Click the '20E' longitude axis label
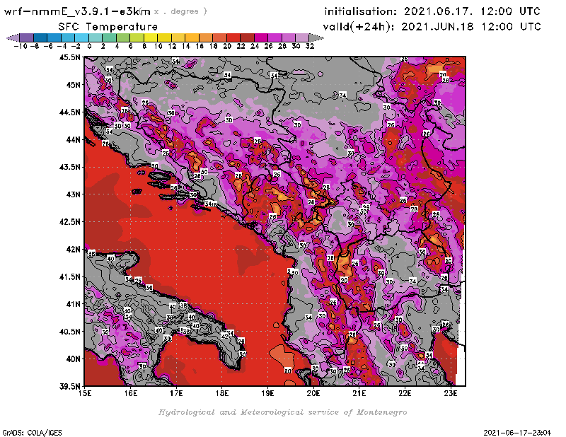 pyautogui.click(x=313, y=393)
